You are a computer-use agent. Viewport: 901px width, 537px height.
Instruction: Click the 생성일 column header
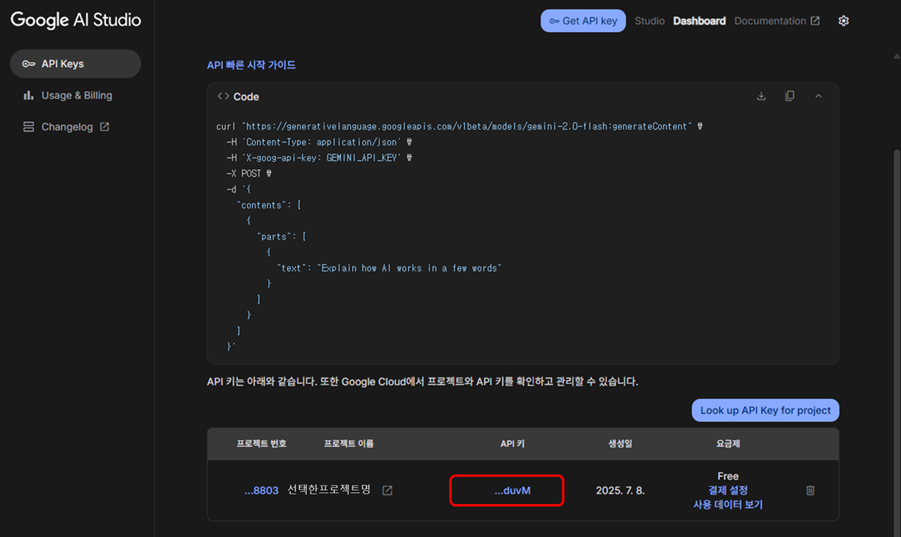point(620,444)
